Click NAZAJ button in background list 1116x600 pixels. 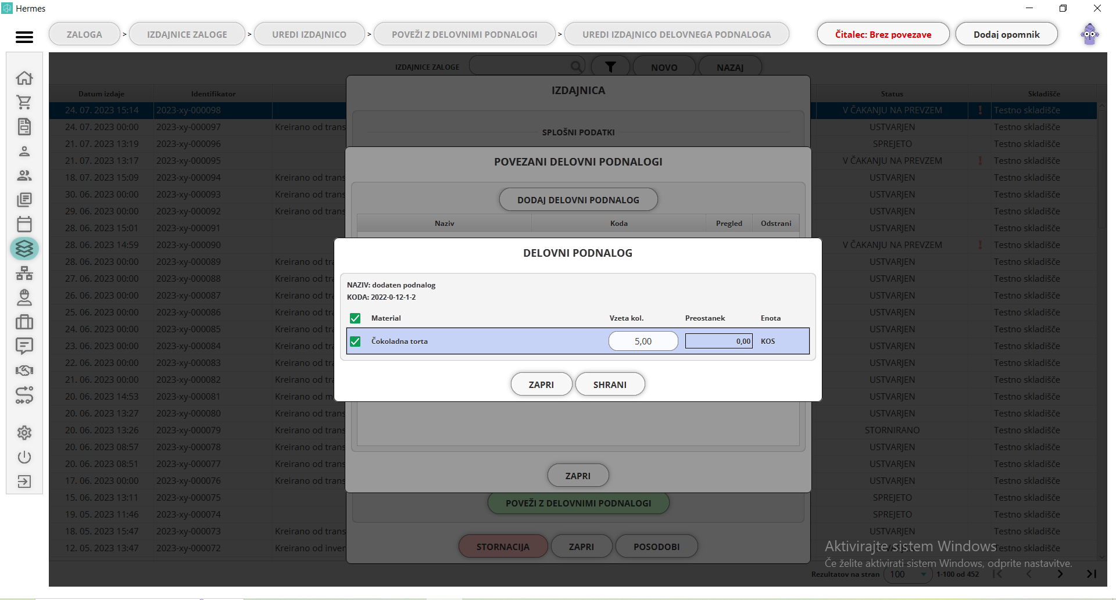729,67
